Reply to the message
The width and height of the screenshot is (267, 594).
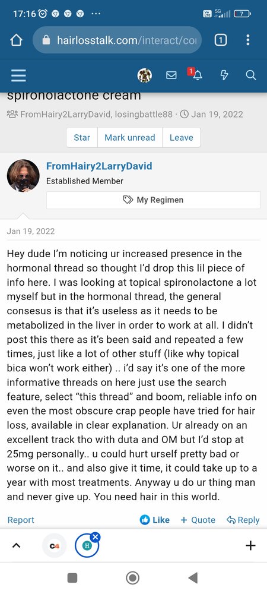point(243,520)
